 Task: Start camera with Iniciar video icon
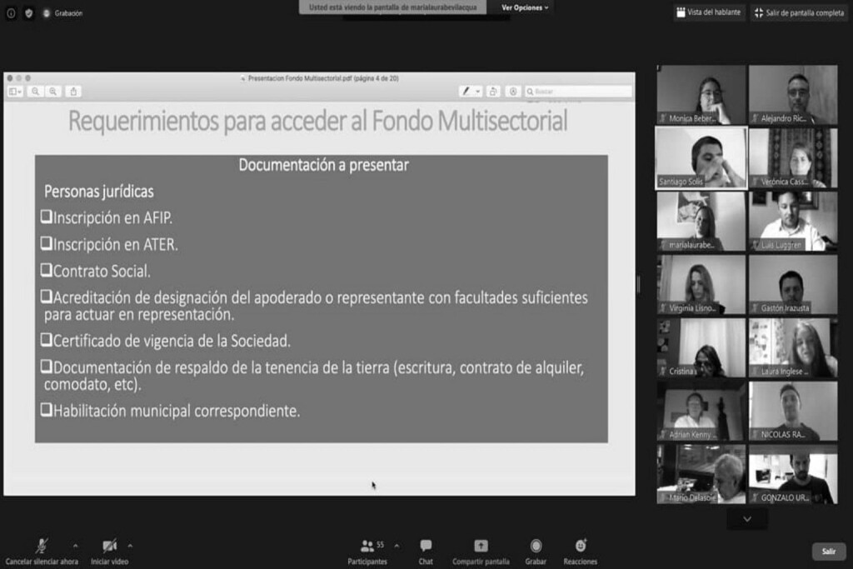click(x=109, y=547)
